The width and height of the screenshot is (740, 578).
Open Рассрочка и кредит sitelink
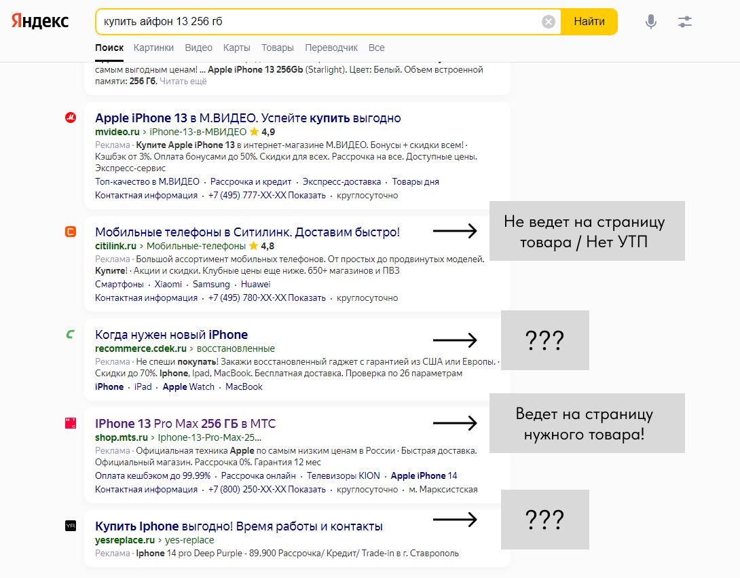click(x=251, y=182)
